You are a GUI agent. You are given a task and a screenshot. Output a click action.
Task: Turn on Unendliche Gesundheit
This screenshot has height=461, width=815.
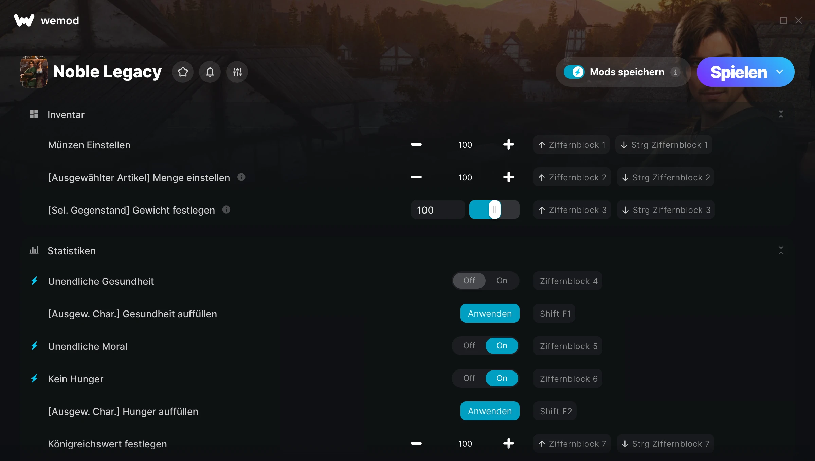tap(502, 281)
